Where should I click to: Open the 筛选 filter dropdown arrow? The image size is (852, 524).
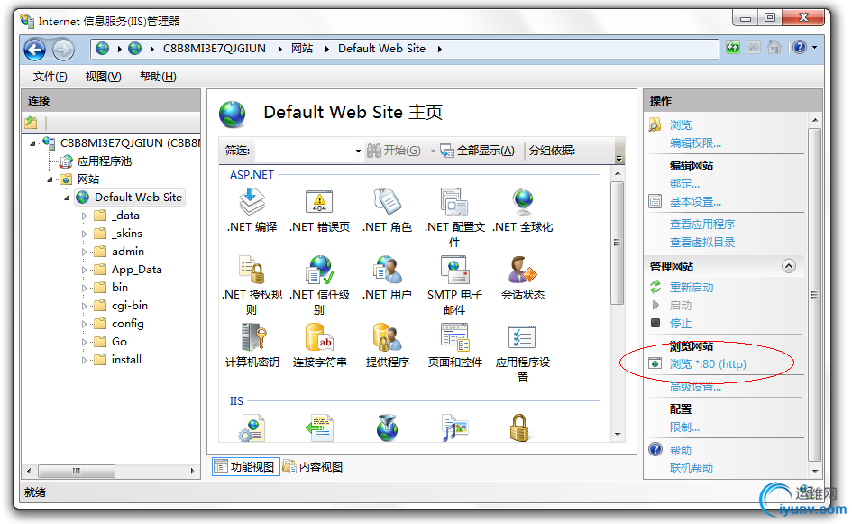358,152
